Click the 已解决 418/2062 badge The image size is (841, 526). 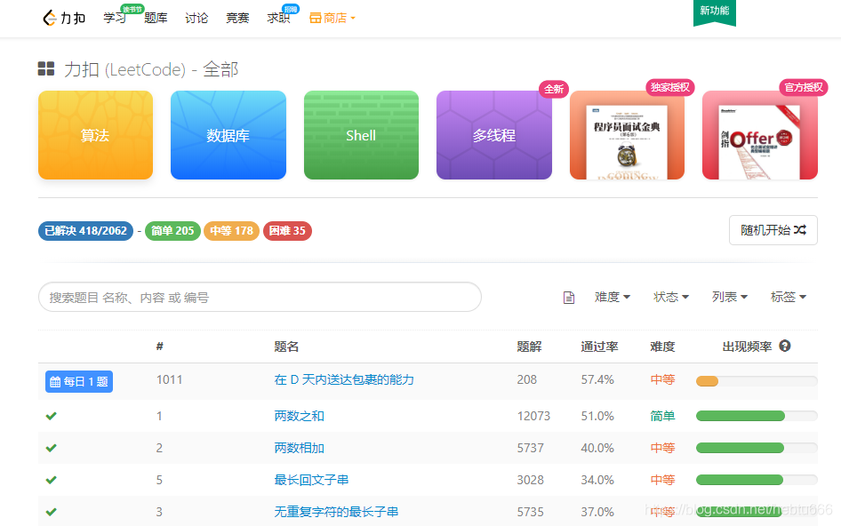pyautogui.click(x=86, y=231)
